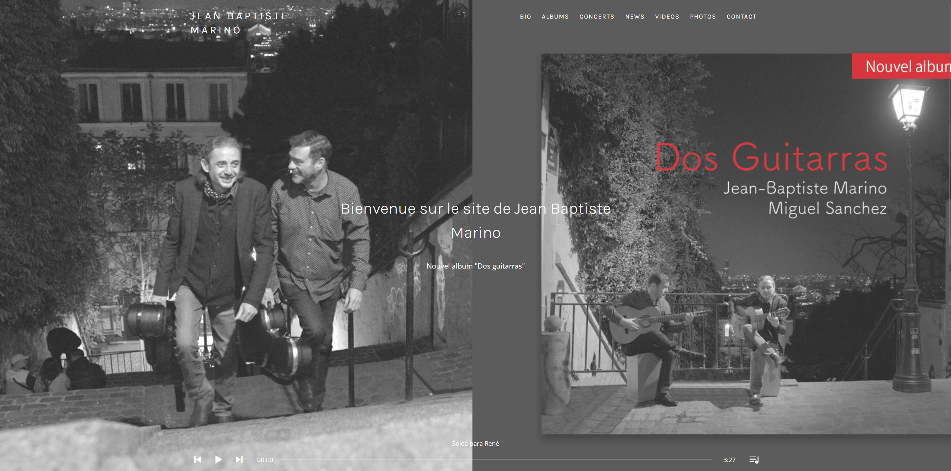This screenshot has height=471, width=951.
Task: Click the audio progress bar
Action: coord(495,459)
